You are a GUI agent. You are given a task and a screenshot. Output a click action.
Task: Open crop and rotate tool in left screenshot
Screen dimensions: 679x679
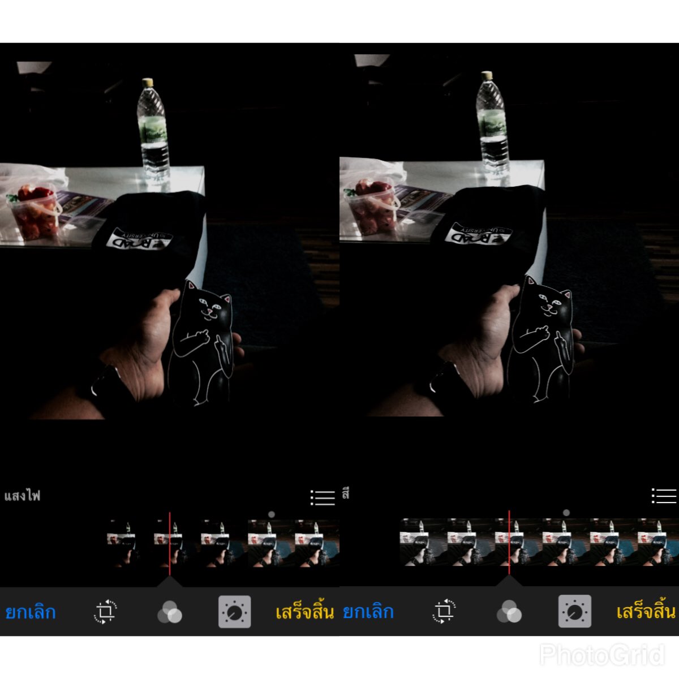pyautogui.click(x=105, y=612)
